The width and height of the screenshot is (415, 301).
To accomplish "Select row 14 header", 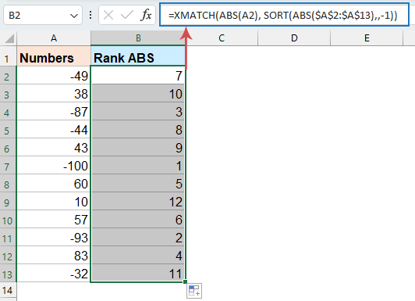I will (8, 291).
